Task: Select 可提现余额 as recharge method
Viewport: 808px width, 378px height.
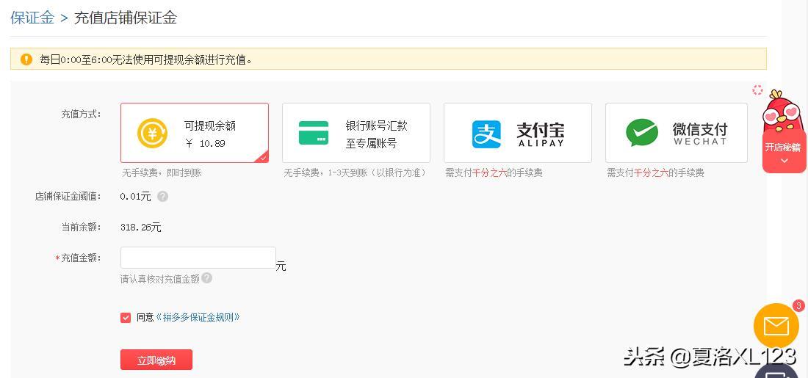Action: click(194, 133)
